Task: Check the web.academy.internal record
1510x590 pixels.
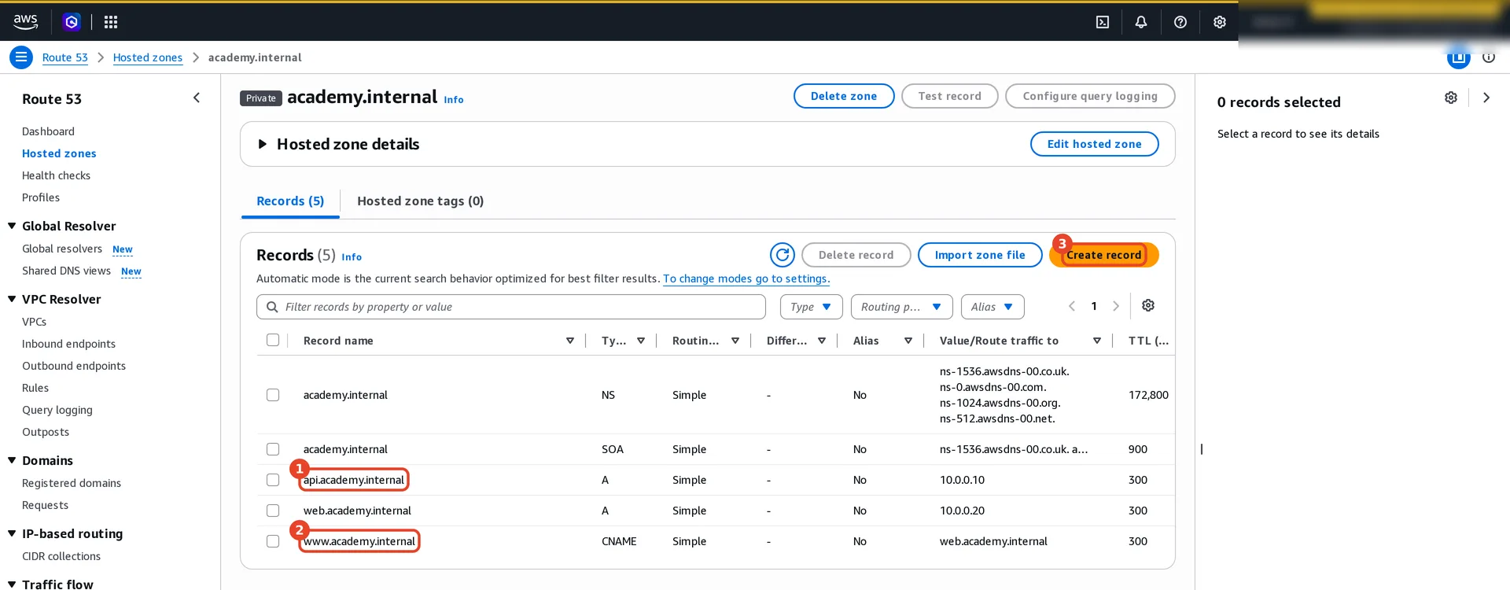Action: coord(273,511)
